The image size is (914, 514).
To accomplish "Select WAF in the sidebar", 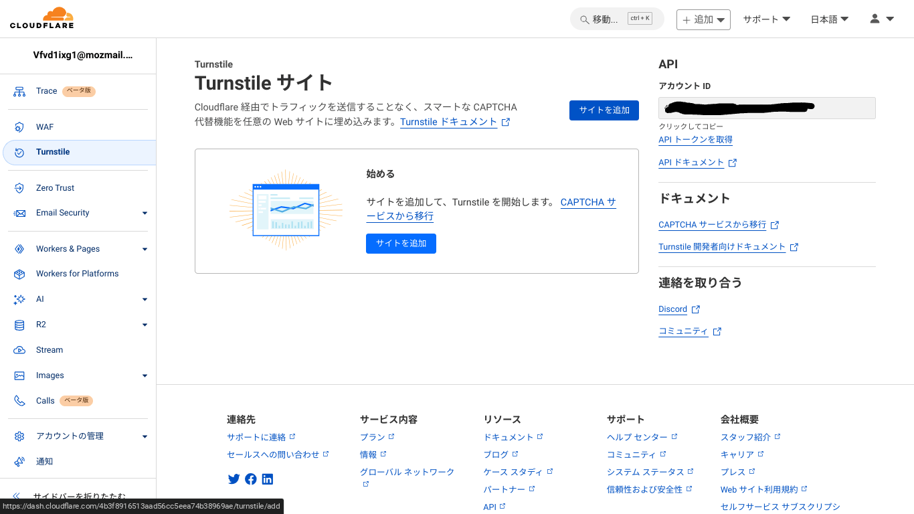I will [45, 127].
